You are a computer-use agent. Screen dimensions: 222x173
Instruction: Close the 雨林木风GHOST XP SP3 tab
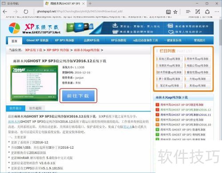point(83,4)
